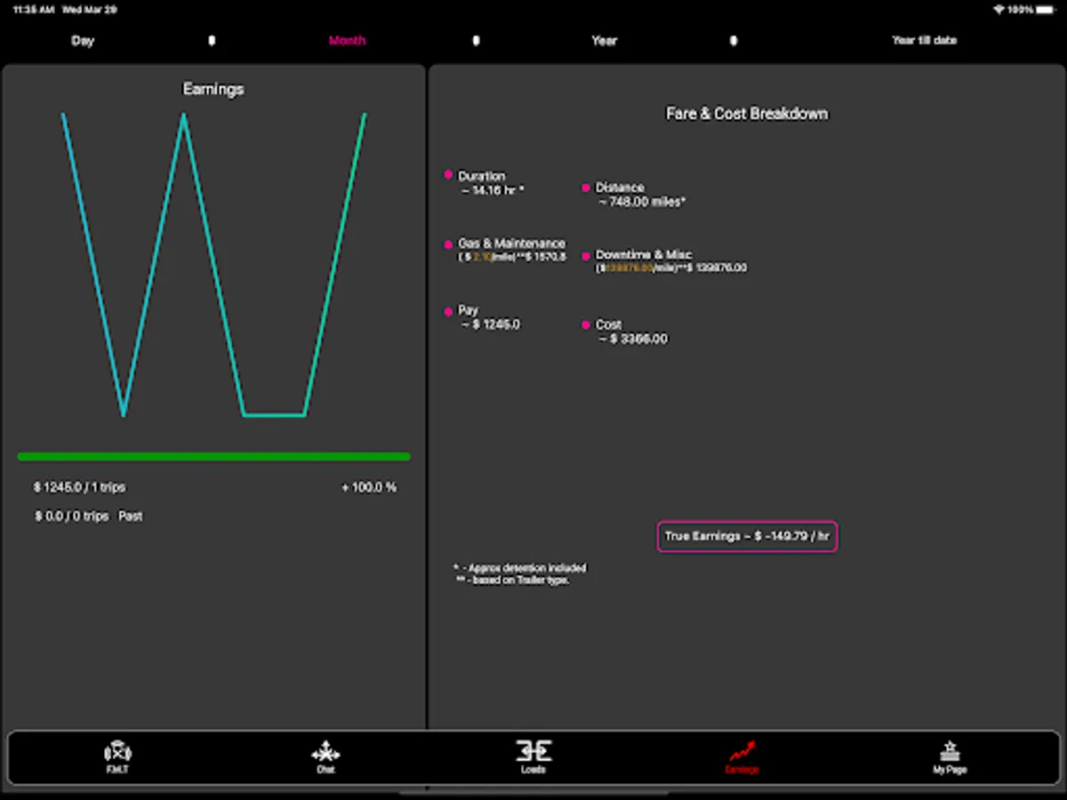The image size is (1067, 800).
Task: Click the Fare & Cost Breakdown heading
Action: (747, 114)
